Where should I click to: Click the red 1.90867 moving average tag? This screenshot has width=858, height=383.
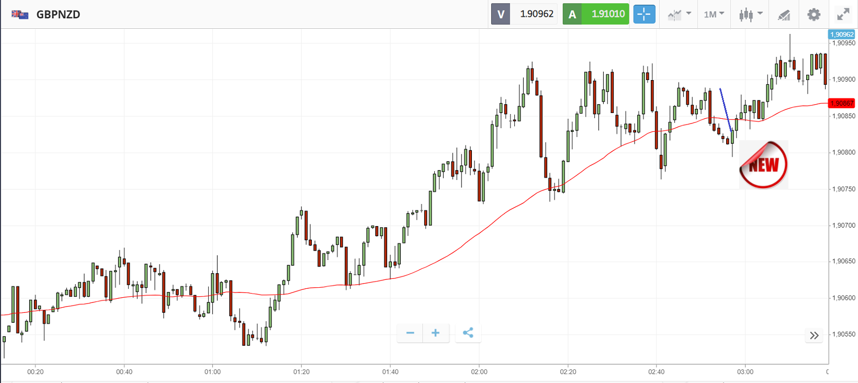(x=842, y=103)
